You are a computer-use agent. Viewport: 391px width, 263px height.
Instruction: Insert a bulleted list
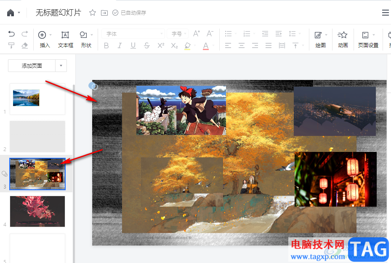click(228, 34)
